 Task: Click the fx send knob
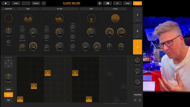tap(121, 46)
